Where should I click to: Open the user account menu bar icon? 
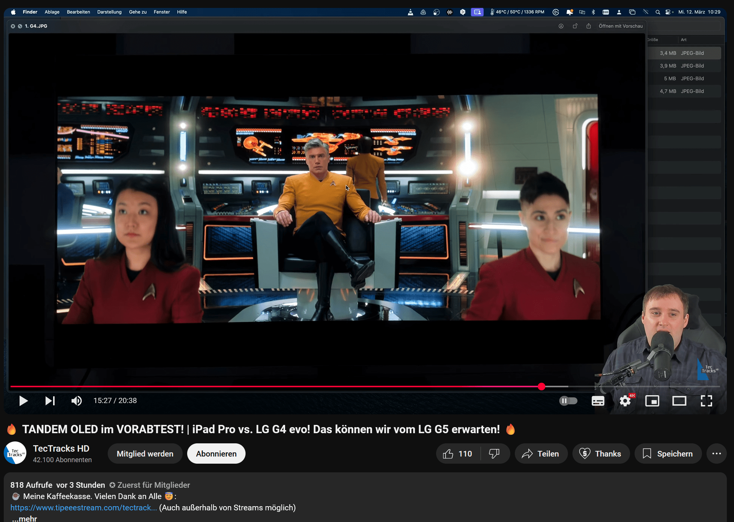pyautogui.click(x=619, y=12)
